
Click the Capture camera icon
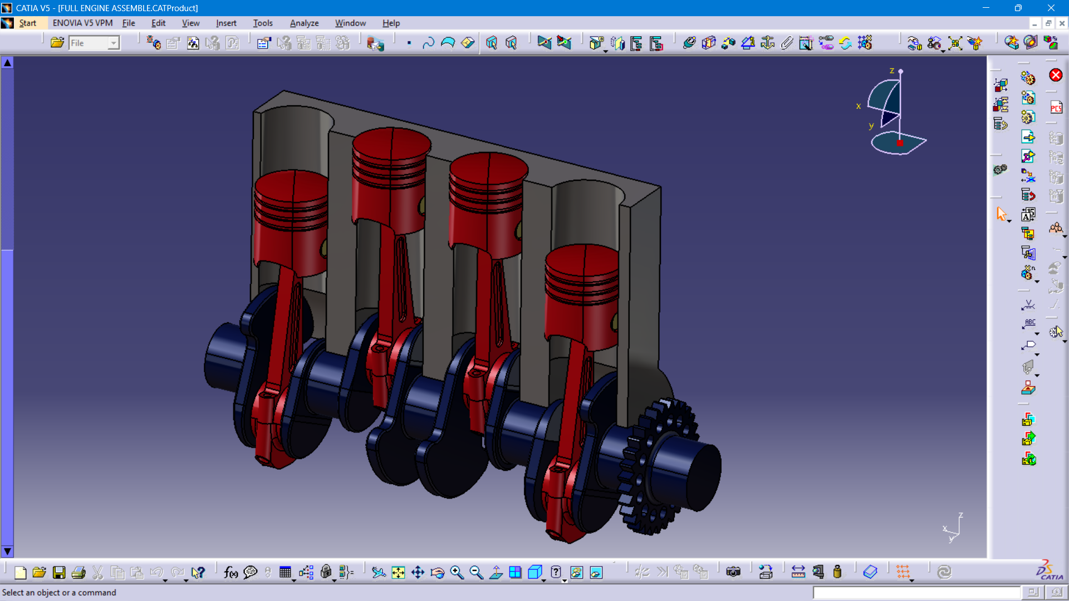tap(733, 572)
